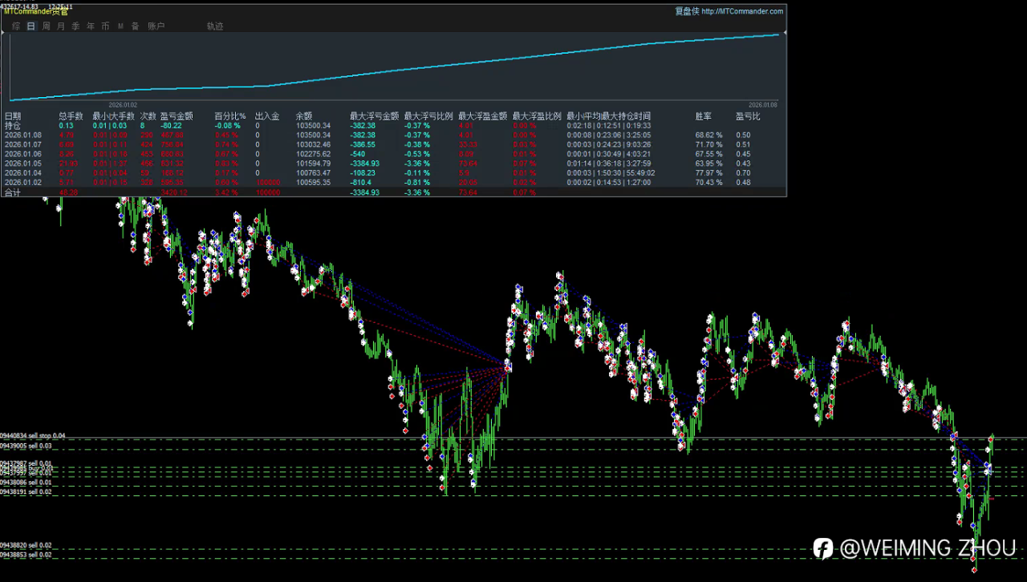Click the 最大浮亏金额 column header
The width and height of the screenshot is (1027, 582).
tap(374, 116)
